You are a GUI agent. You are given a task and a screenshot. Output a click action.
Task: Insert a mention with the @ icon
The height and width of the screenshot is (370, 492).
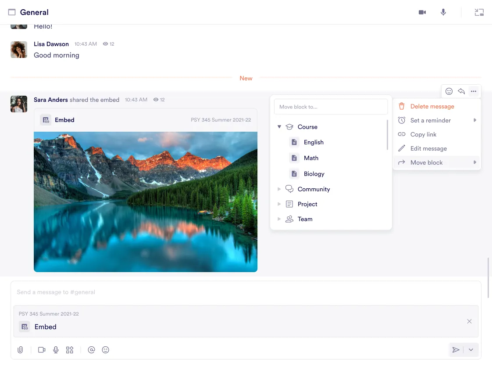(91, 350)
